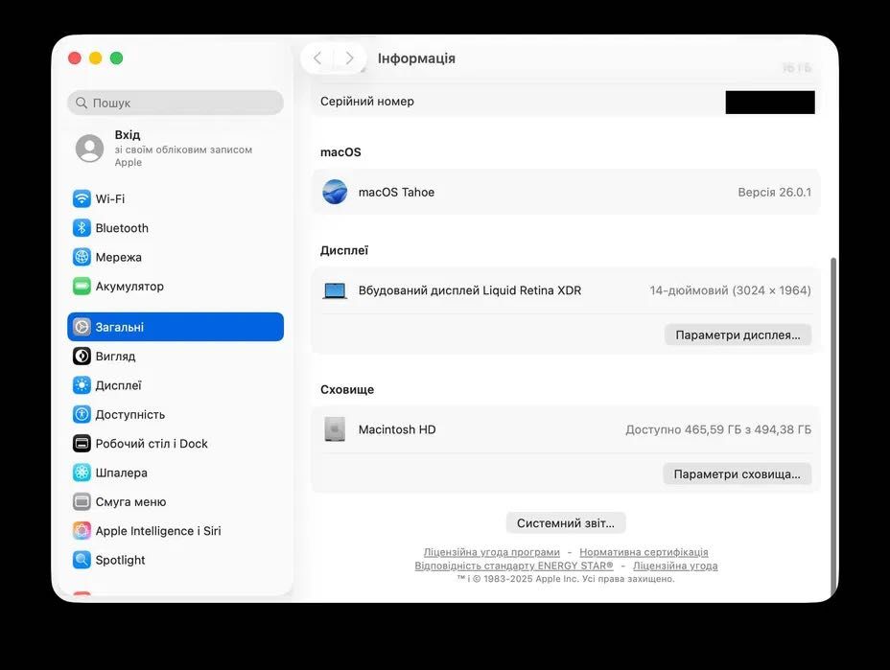
Task: Sign in via Вхід Apple account
Action: pyautogui.click(x=176, y=148)
